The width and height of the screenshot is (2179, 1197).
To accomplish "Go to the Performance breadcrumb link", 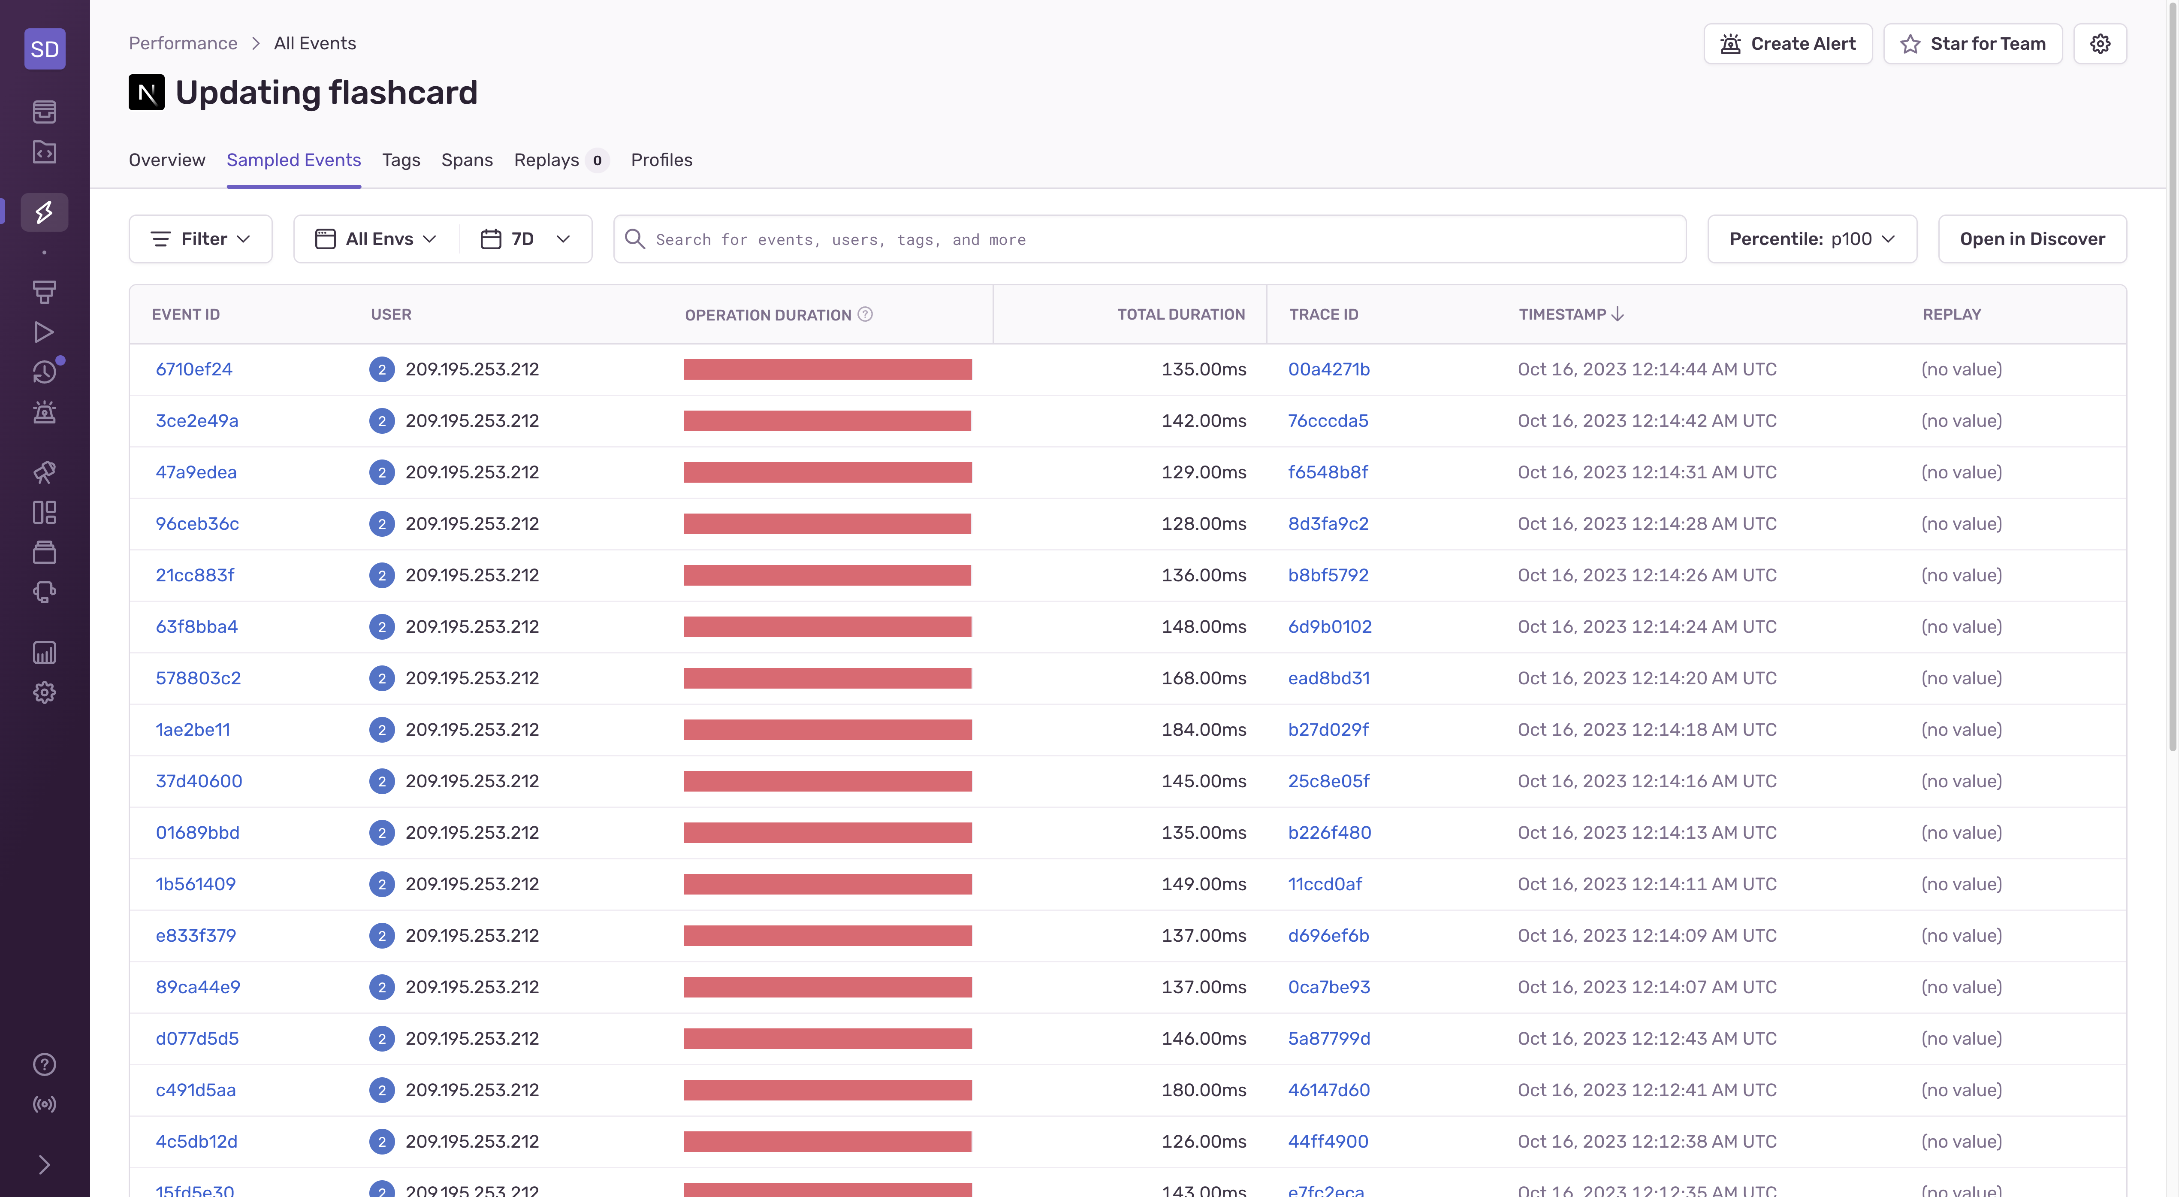I will point(183,43).
